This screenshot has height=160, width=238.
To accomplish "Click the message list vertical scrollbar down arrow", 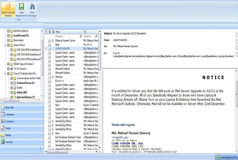I will click(100, 148).
